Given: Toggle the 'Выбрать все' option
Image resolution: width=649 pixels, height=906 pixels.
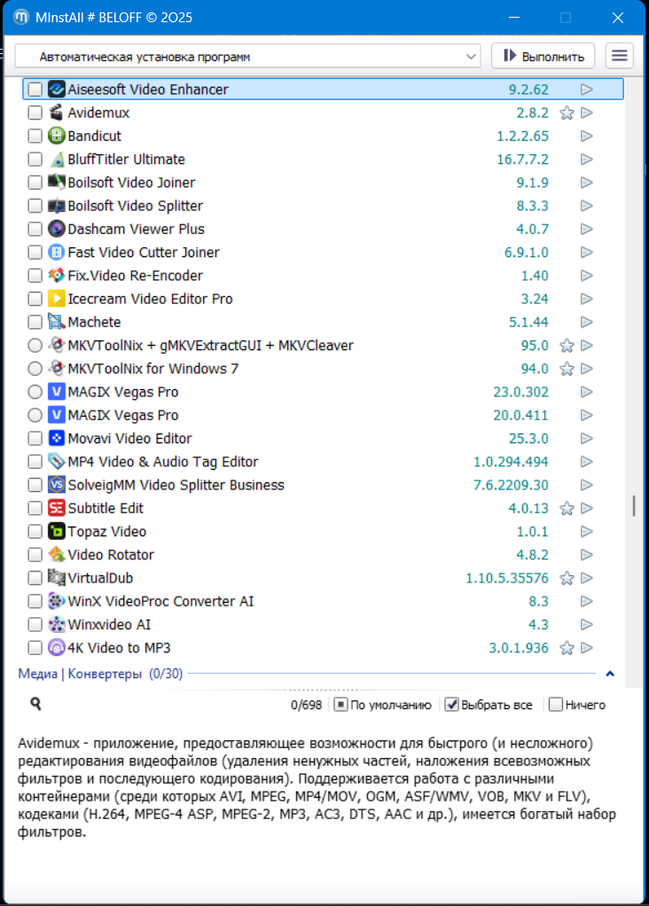Looking at the screenshot, I should (452, 705).
